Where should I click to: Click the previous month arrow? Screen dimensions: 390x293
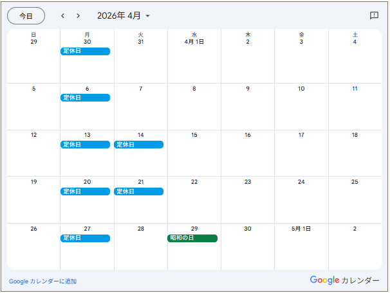pyautogui.click(x=62, y=15)
